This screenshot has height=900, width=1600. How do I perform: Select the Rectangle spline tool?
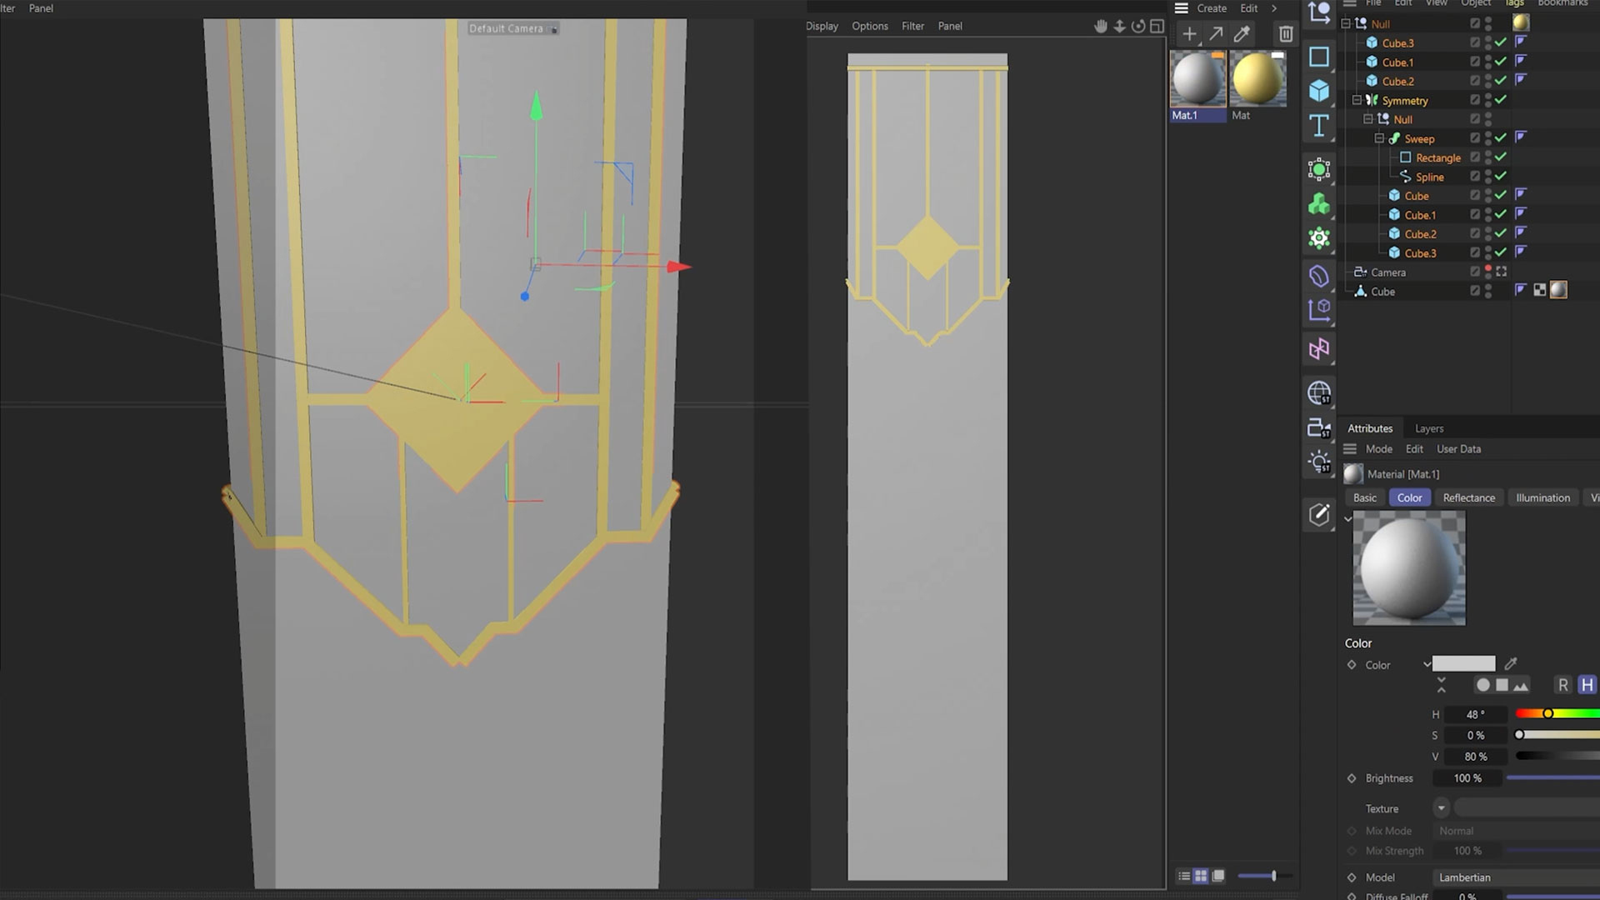pos(1318,57)
